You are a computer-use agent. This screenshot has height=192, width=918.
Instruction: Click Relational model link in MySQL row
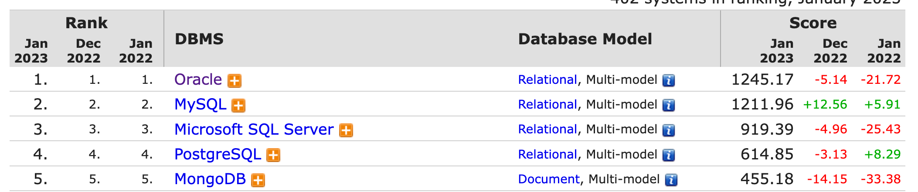pos(547,105)
